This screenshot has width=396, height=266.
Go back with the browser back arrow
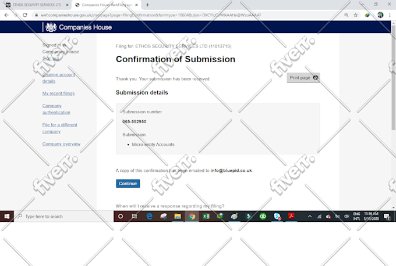[x=6, y=15]
